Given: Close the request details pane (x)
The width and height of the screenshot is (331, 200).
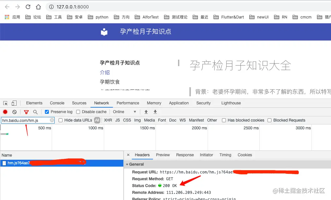Looking at the screenshot, I should [128, 155].
